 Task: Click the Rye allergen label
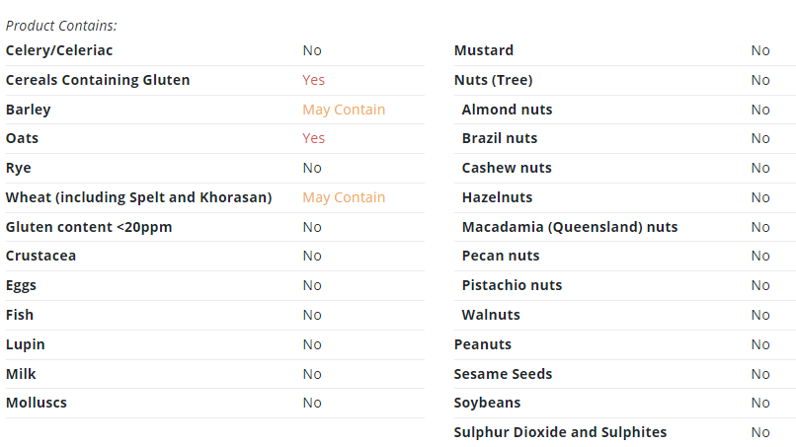click(x=19, y=168)
